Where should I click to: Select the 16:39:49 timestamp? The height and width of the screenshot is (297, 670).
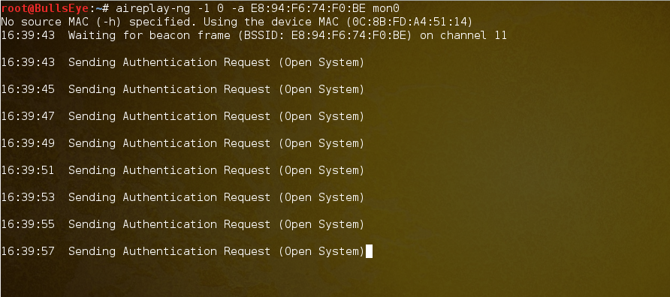pyautogui.click(x=28, y=143)
